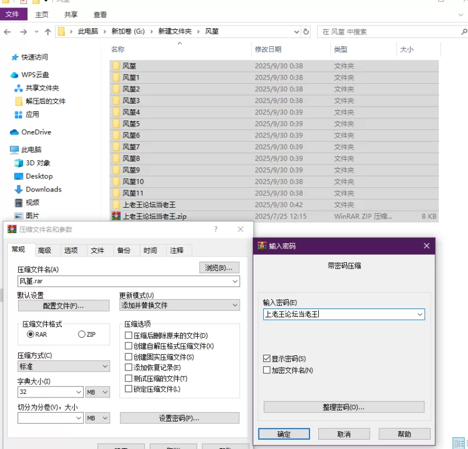Expand the 压缩方式 dropdown
Image resolution: width=468 pixels, height=449 pixels.
[x=105, y=366]
